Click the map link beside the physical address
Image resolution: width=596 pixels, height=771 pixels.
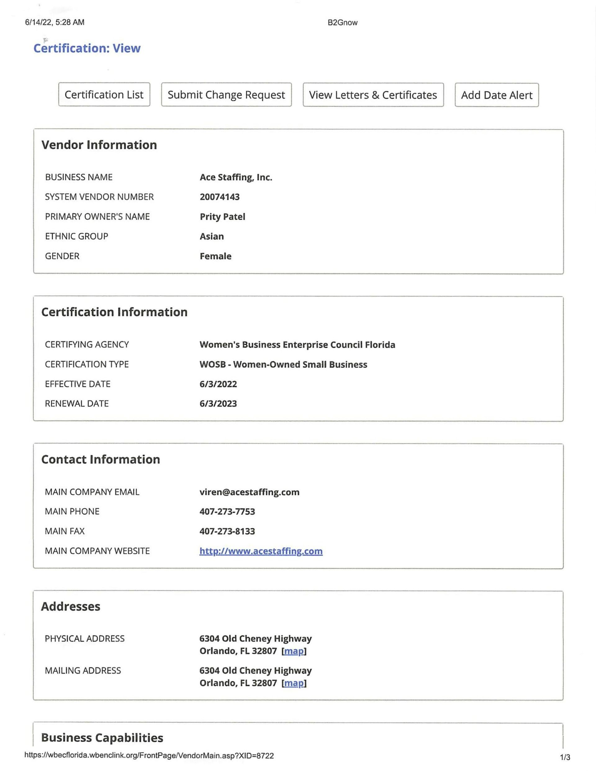click(x=294, y=651)
